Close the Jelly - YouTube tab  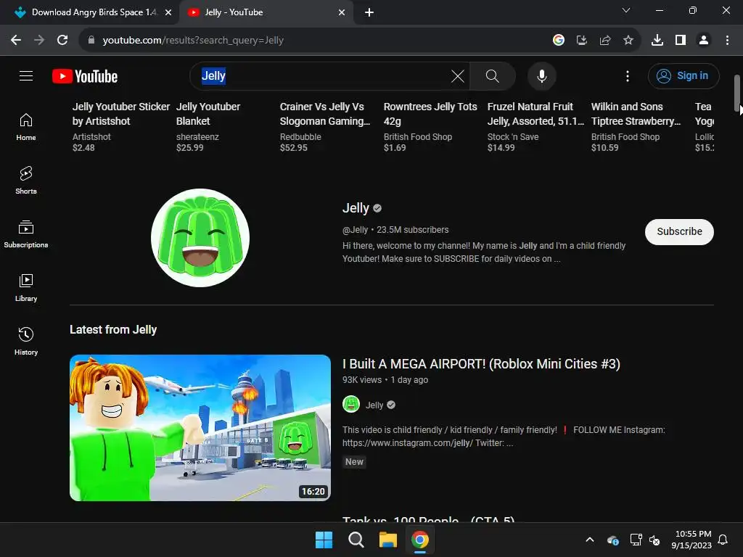click(342, 12)
